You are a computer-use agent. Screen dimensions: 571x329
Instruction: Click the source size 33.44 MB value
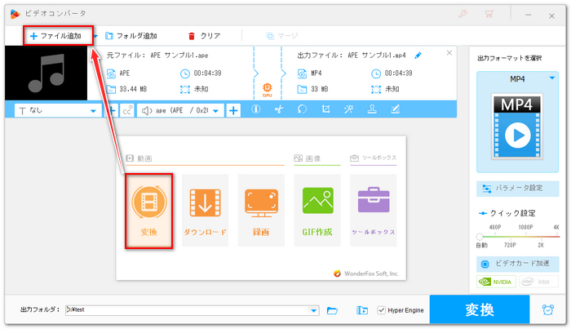click(x=133, y=89)
